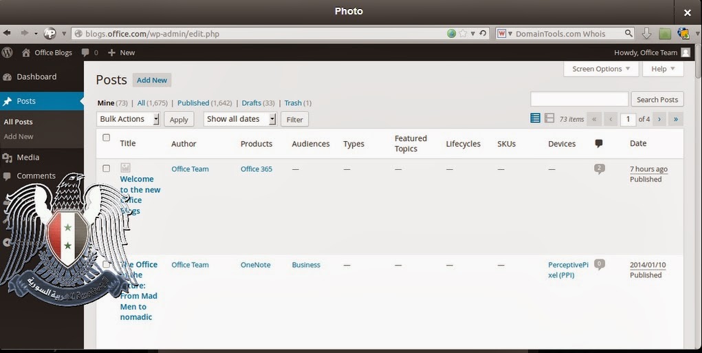
Task: Go to the next page arrow
Action: (659, 119)
